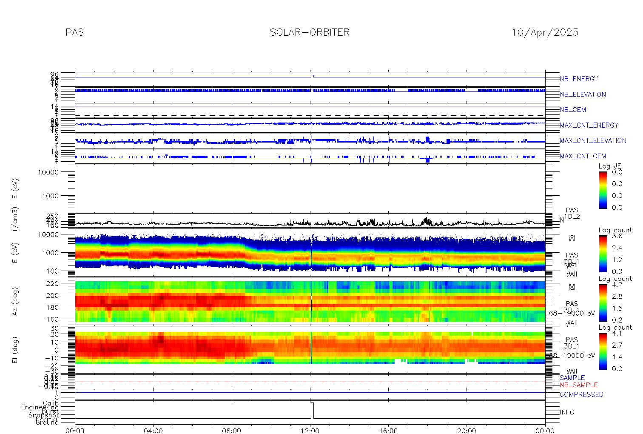This screenshot has height=434, width=643.
Task: Click the (/cm3) density axis label
Action: point(15,220)
